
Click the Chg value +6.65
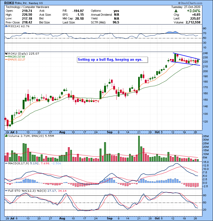(x=196, y=15)
